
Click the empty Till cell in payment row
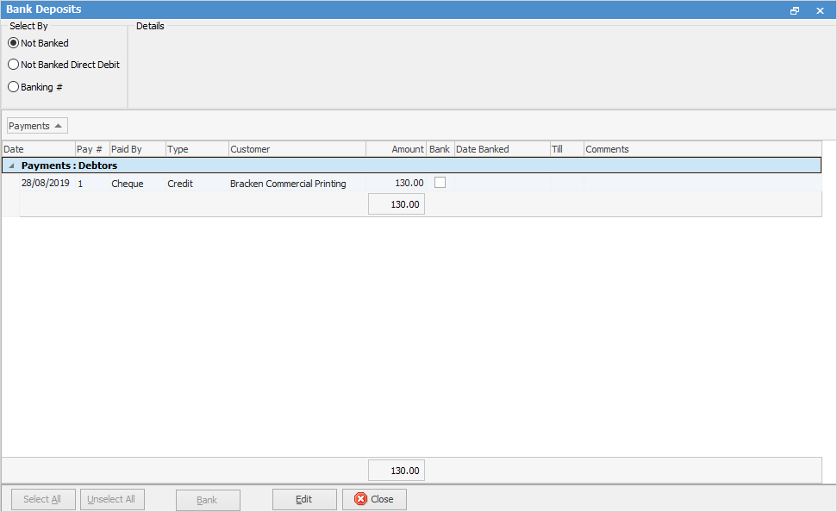coord(567,183)
